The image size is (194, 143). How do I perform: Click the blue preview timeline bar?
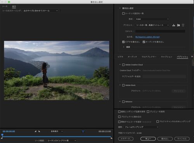[x=57, y=136]
